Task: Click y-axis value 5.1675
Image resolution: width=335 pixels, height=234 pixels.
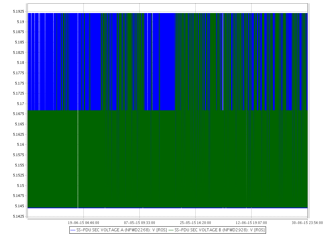Action: 18,114
